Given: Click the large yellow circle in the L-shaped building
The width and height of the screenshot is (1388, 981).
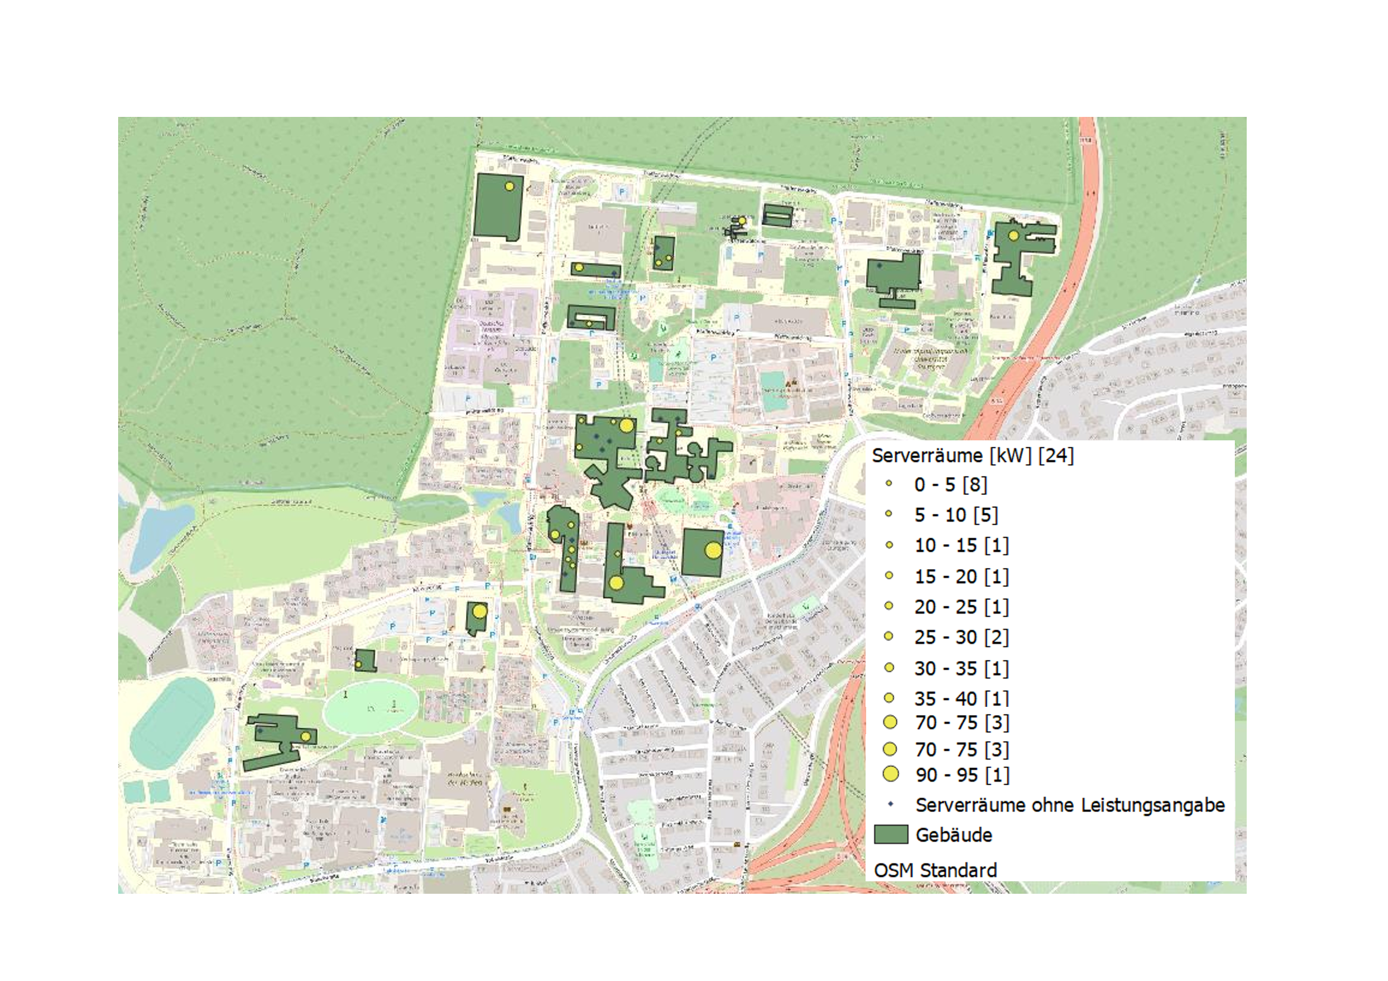Looking at the screenshot, I should click(x=616, y=583).
